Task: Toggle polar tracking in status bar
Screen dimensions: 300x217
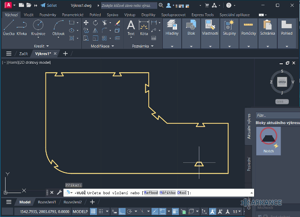Action: (129, 211)
